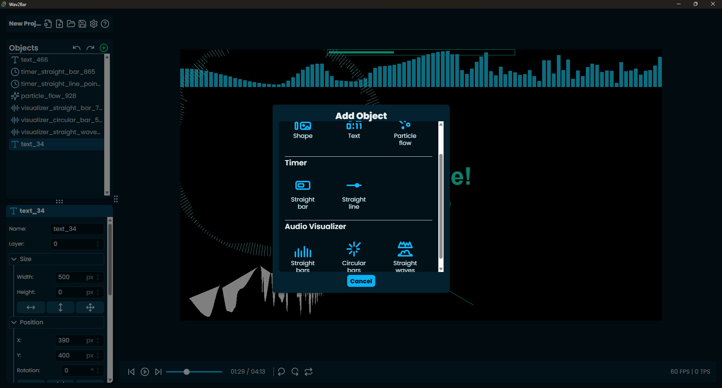Add a Circular bars audio visualizer
Viewport: 722px width, 388px height.
(354, 256)
